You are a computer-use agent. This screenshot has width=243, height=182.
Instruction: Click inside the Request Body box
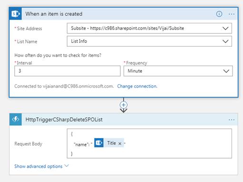(x=149, y=143)
